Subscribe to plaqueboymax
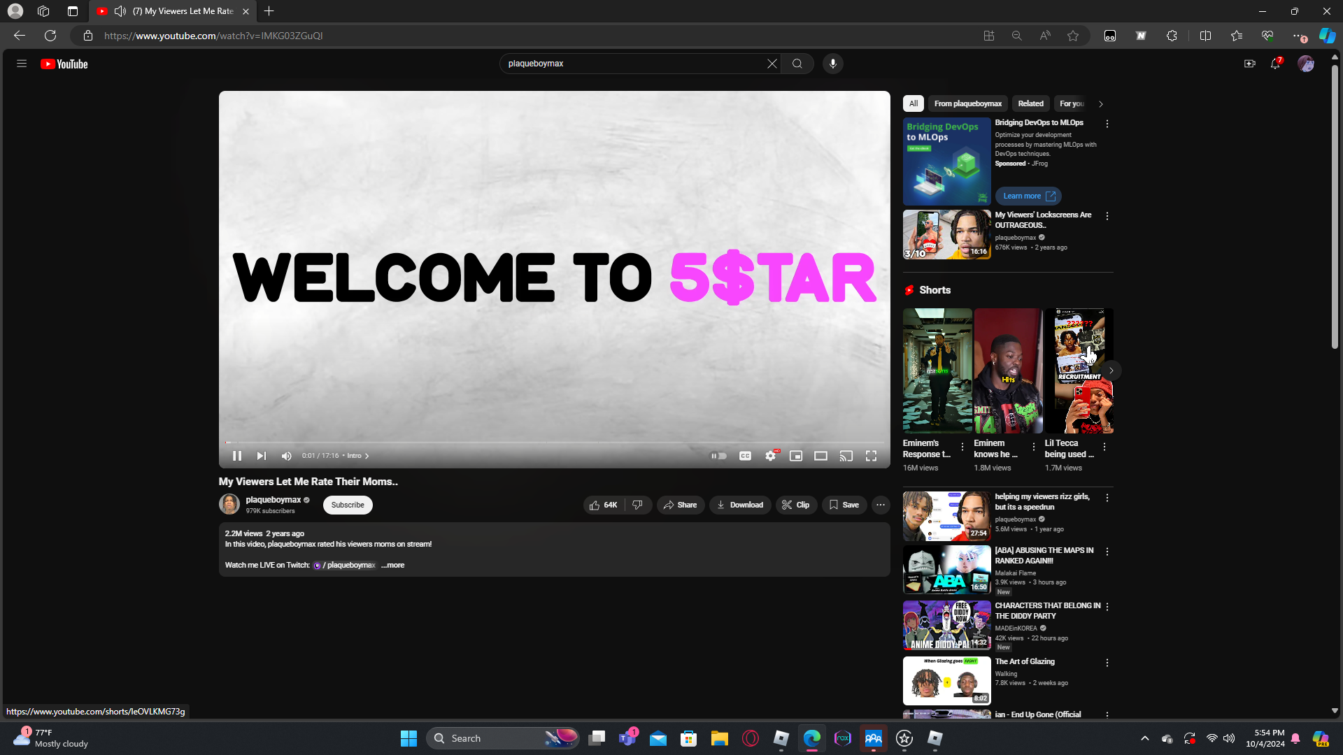This screenshot has width=1343, height=755. coord(348,505)
